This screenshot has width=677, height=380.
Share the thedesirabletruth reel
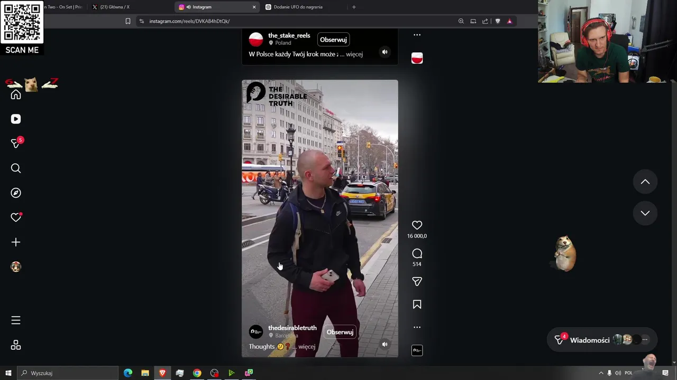417,282
